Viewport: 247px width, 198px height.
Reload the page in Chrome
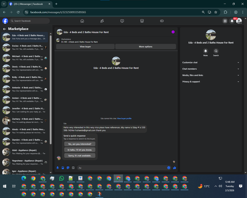pos(18,12)
